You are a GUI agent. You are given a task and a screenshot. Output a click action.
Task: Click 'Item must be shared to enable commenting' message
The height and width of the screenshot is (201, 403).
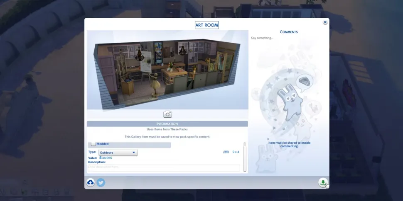(289, 144)
